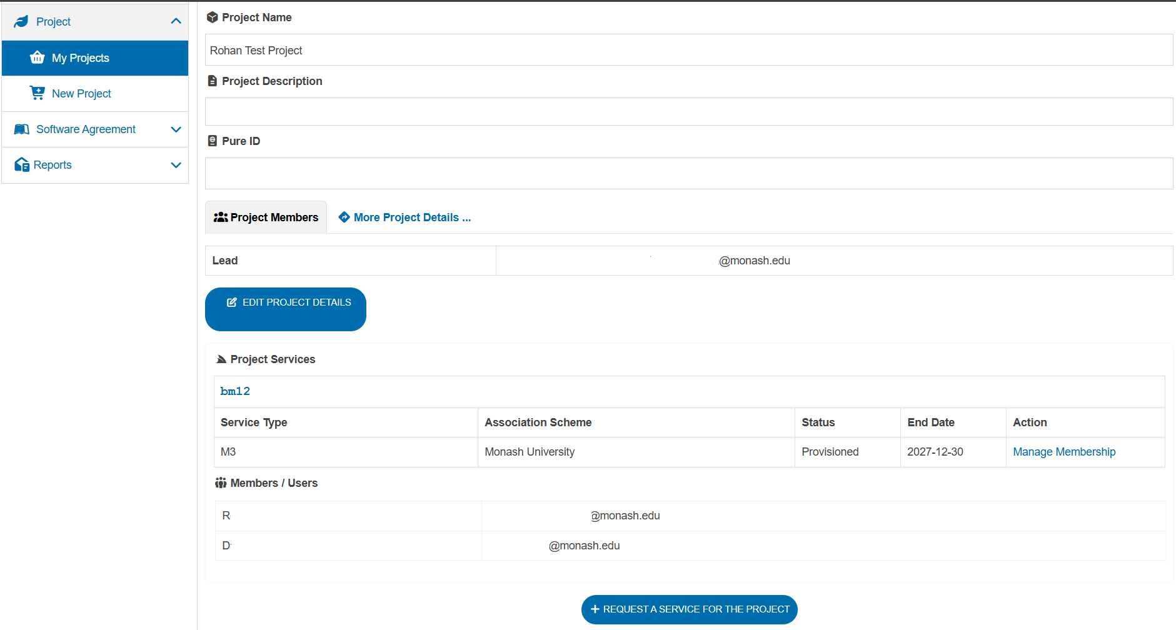Expand the Software Agreement chevron
This screenshot has height=630, width=1176.
[176, 129]
